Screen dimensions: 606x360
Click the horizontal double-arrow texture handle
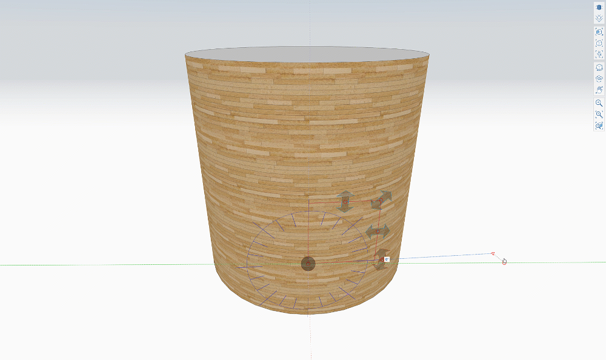coord(378,232)
